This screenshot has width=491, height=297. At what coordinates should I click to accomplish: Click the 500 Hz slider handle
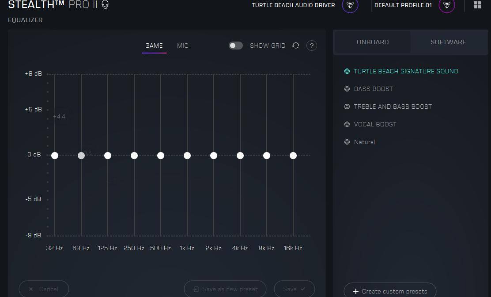pyautogui.click(x=161, y=156)
